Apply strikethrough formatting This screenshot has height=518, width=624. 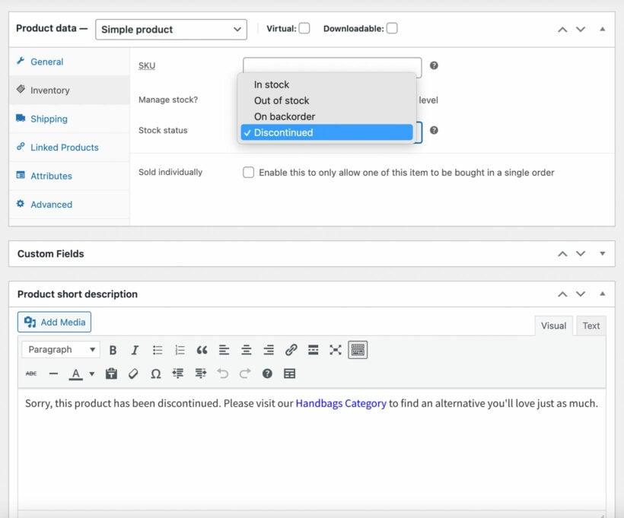click(x=31, y=373)
